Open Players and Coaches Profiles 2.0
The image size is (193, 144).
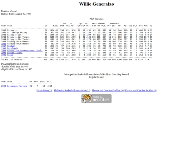click(108, 91)
